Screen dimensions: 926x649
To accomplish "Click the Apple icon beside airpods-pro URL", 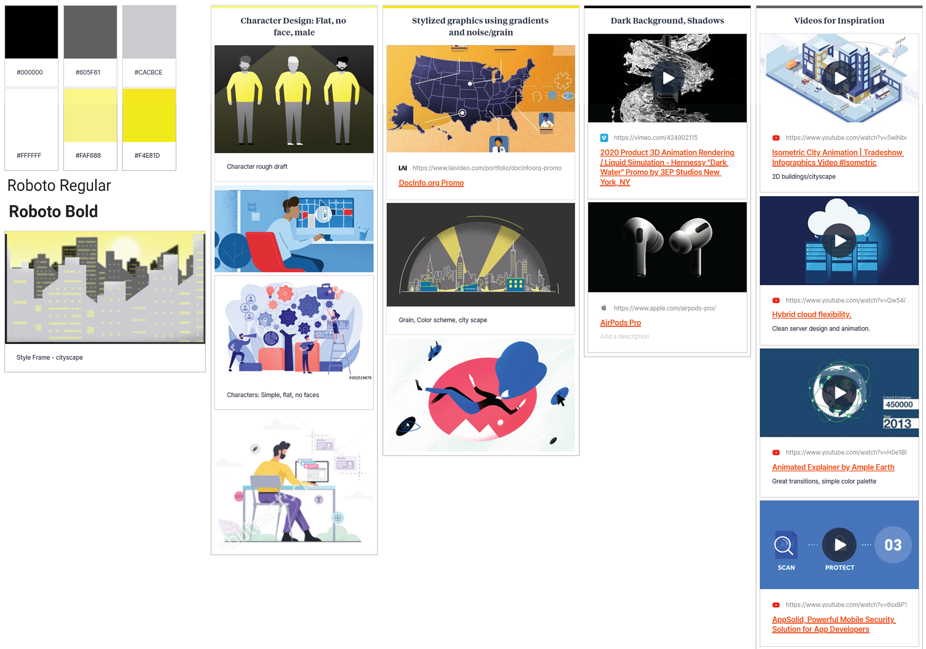I will click(604, 308).
